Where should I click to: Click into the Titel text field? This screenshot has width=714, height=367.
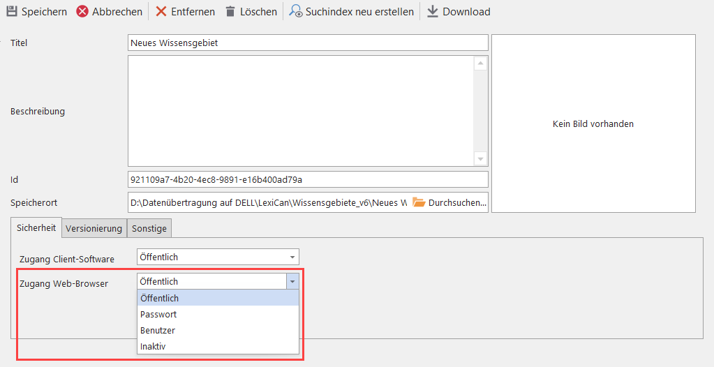point(307,43)
